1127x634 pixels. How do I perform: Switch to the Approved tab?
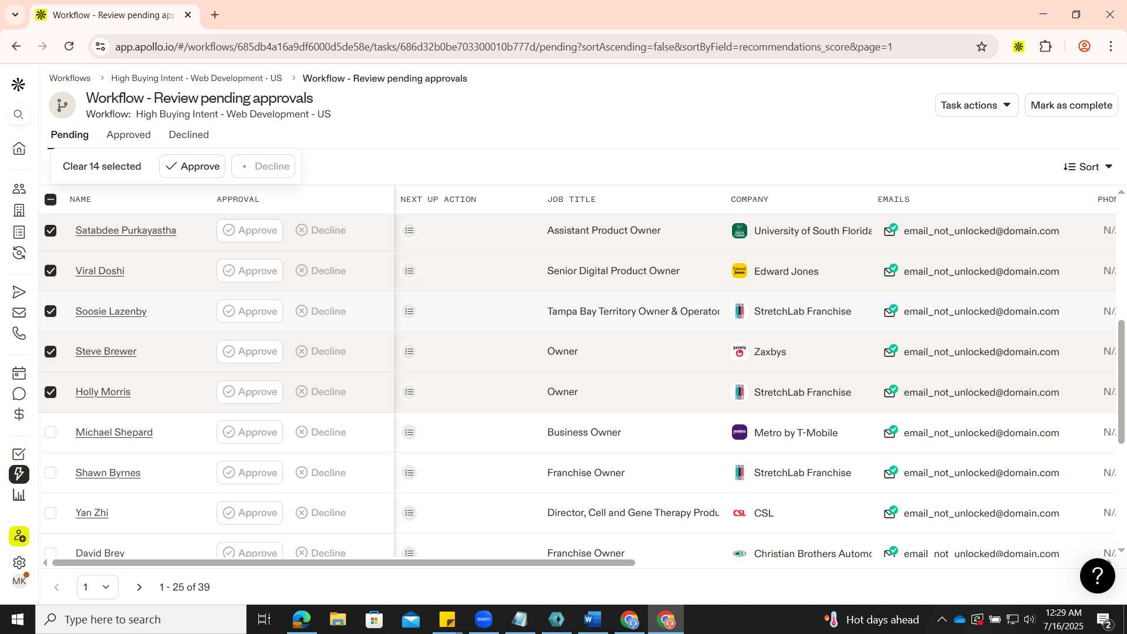[129, 134]
